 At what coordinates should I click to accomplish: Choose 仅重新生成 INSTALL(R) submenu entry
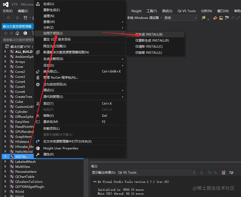[155, 41]
